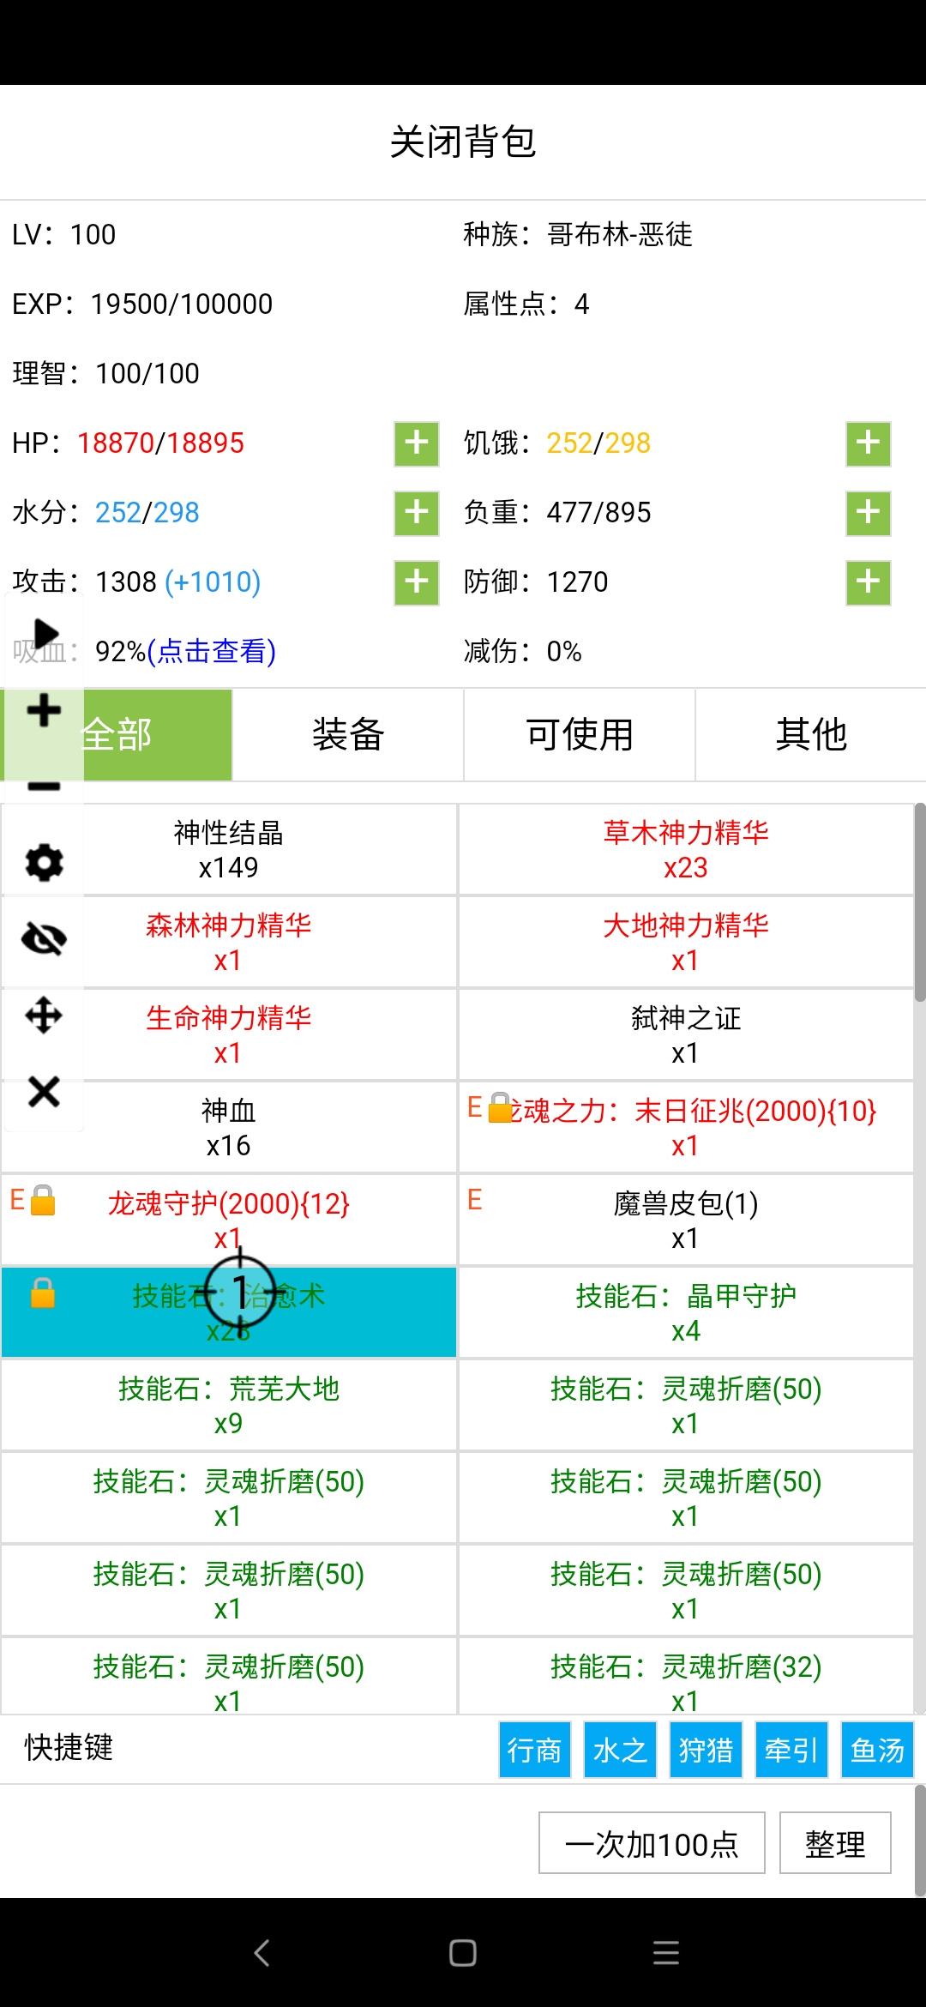Click the floating toolbar plus button
926x2007 pixels.
(44, 710)
